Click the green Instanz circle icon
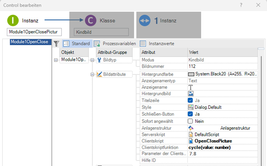The height and width of the screenshot is (166, 267). click(13, 20)
